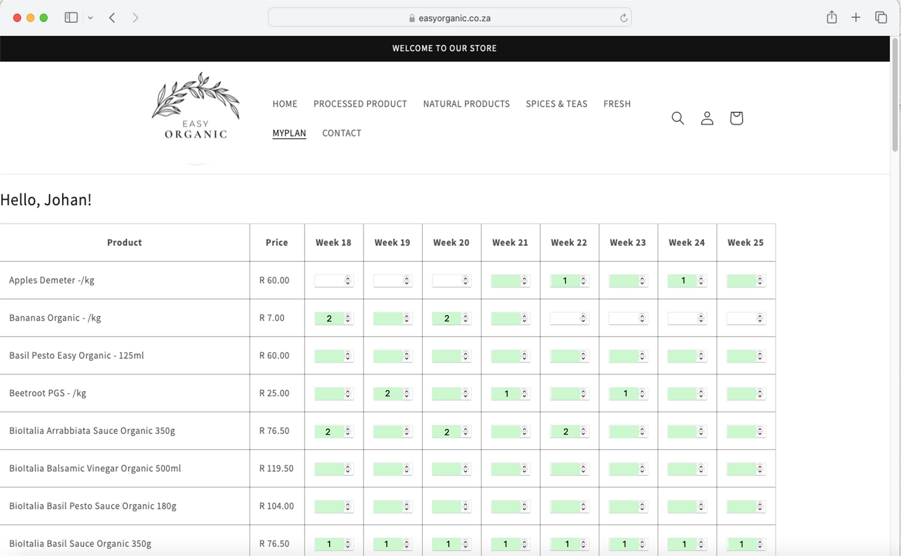Adjust Basil Pesto Sauce 180g Week 18 stepper
This screenshot has width=901, height=556.
click(348, 507)
